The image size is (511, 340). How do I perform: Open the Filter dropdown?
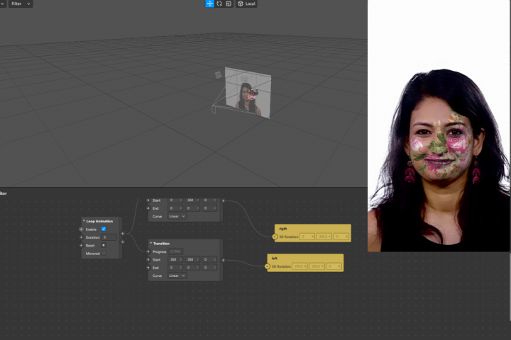20,4
